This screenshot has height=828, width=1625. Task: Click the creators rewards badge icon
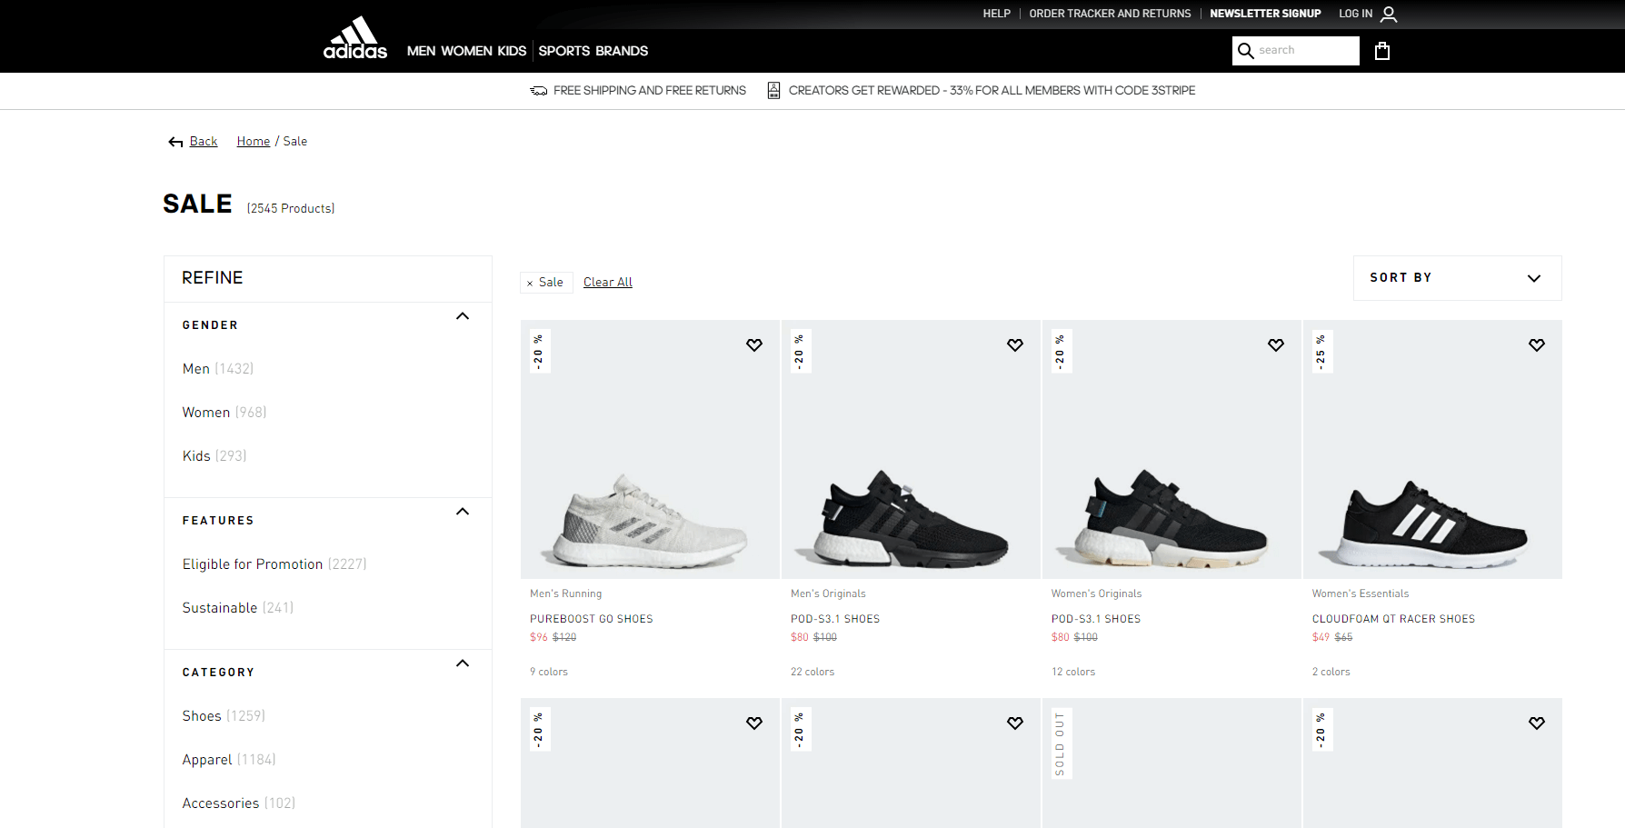(773, 90)
